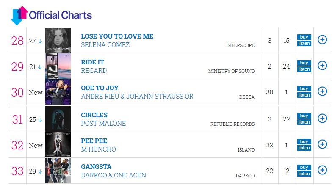Expand the plus icon for Ode To Joy
The image size is (332, 185).
(322, 91)
